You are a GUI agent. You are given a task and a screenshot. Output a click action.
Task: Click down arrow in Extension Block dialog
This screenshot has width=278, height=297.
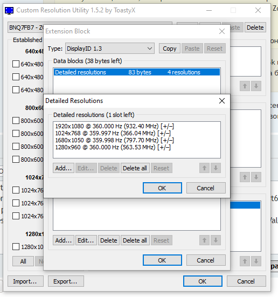pos(216,240)
